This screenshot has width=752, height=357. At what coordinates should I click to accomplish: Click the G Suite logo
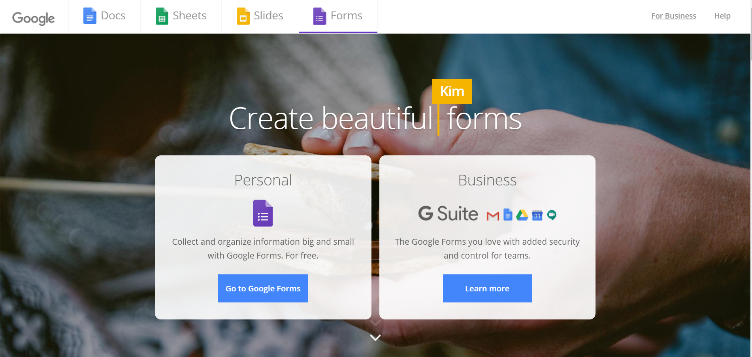click(448, 213)
